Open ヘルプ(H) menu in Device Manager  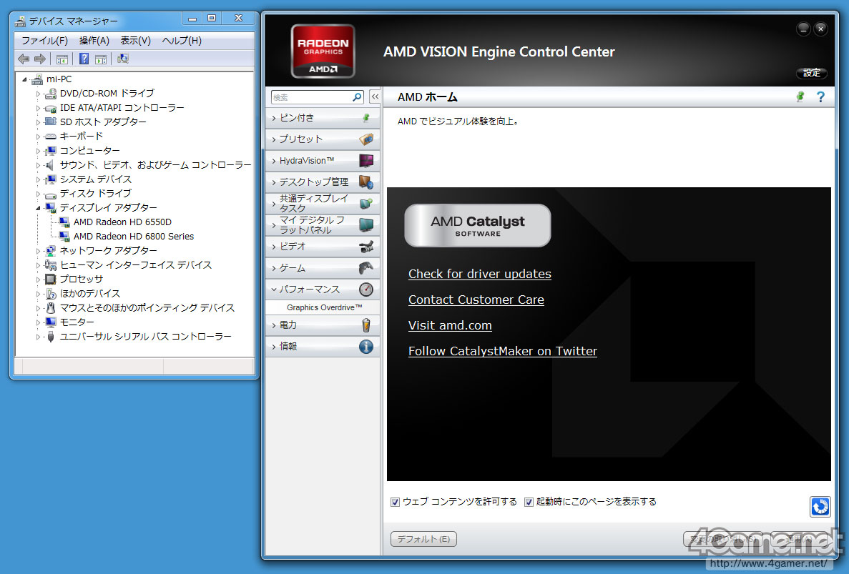(182, 41)
